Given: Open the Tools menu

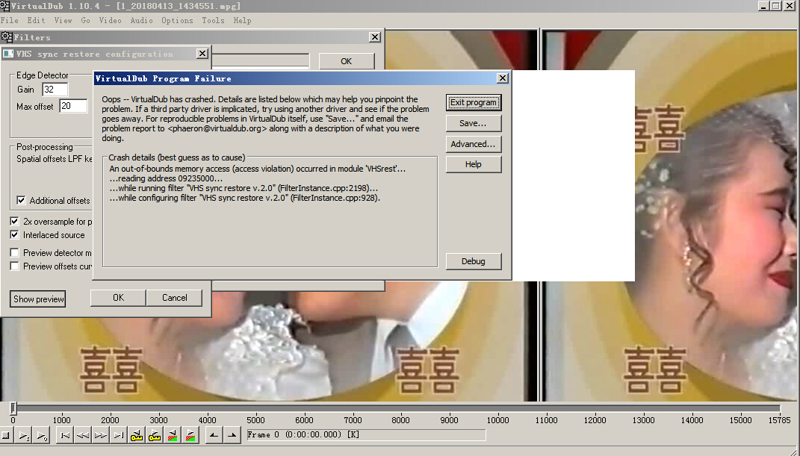Looking at the screenshot, I should coord(213,20).
